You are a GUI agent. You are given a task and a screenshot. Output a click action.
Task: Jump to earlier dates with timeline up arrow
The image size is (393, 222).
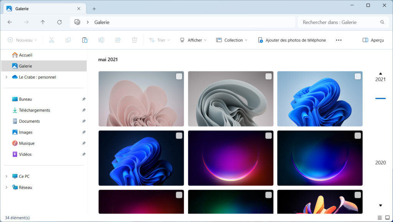pyautogui.click(x=380, y=74)
